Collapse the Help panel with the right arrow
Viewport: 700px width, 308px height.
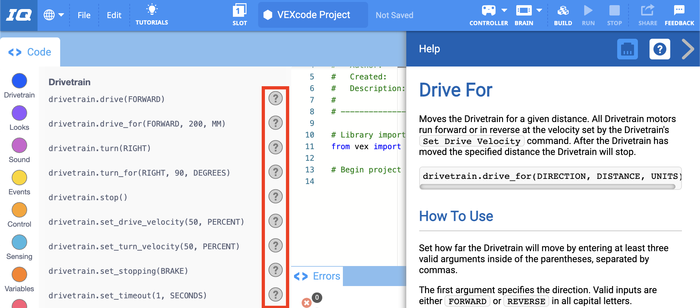tap(688, 49)
